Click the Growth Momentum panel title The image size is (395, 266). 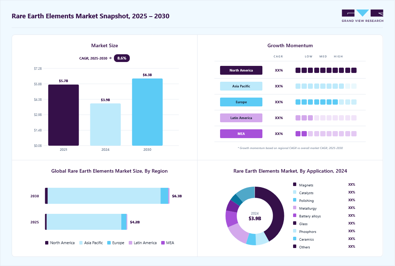290,45
